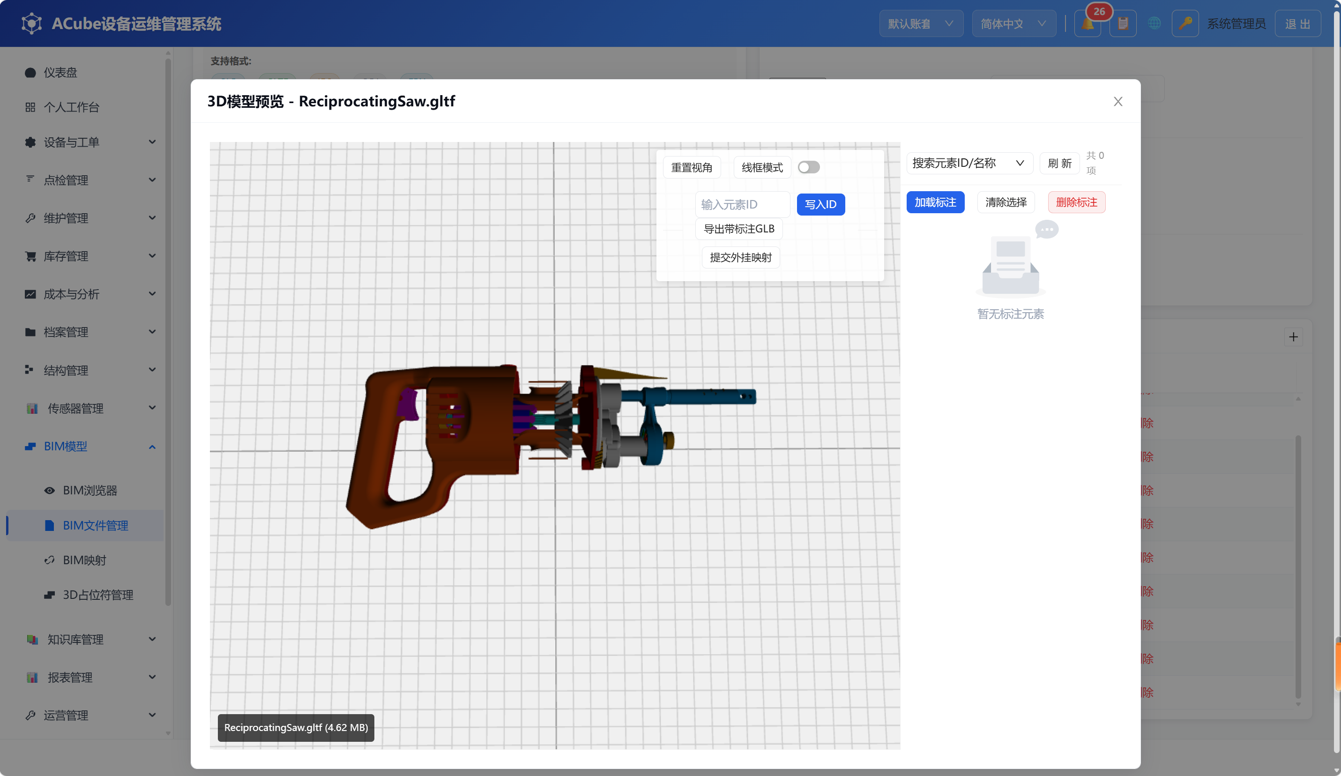Click the 维护管理 wrench icon
Viewport: 1341px width, 776px height.
[x=30, y=218]
